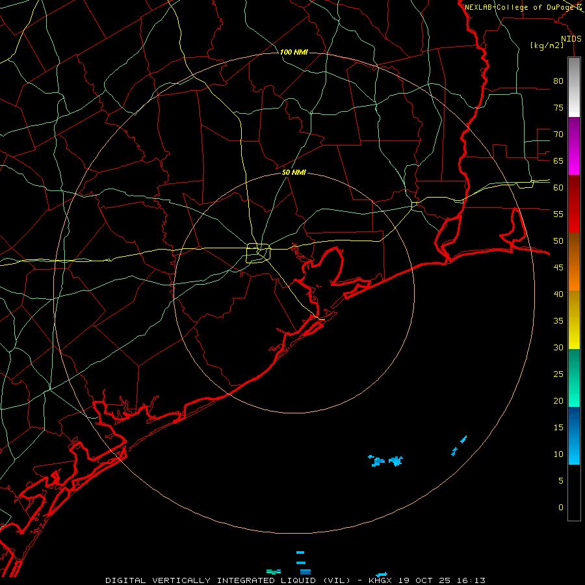Click the purple-magenta segment of color bar
585x585 pixels.
[x=574, y=146]
